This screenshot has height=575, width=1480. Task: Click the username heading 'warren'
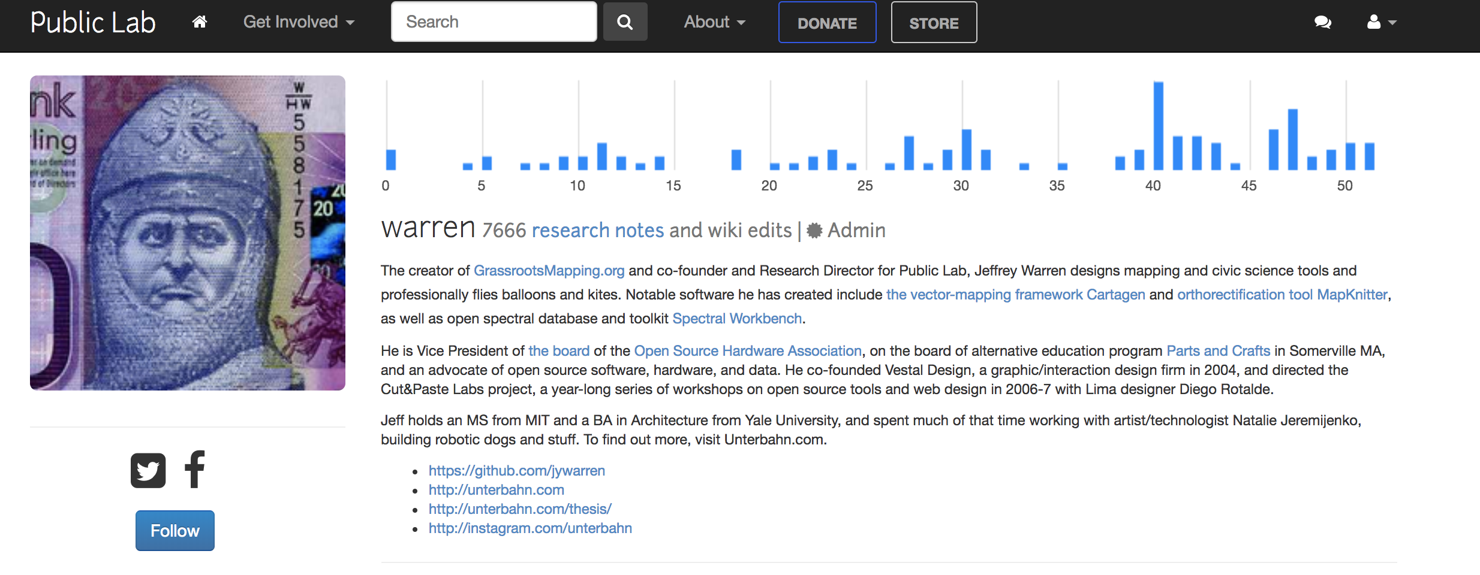[x=428, y=228]
